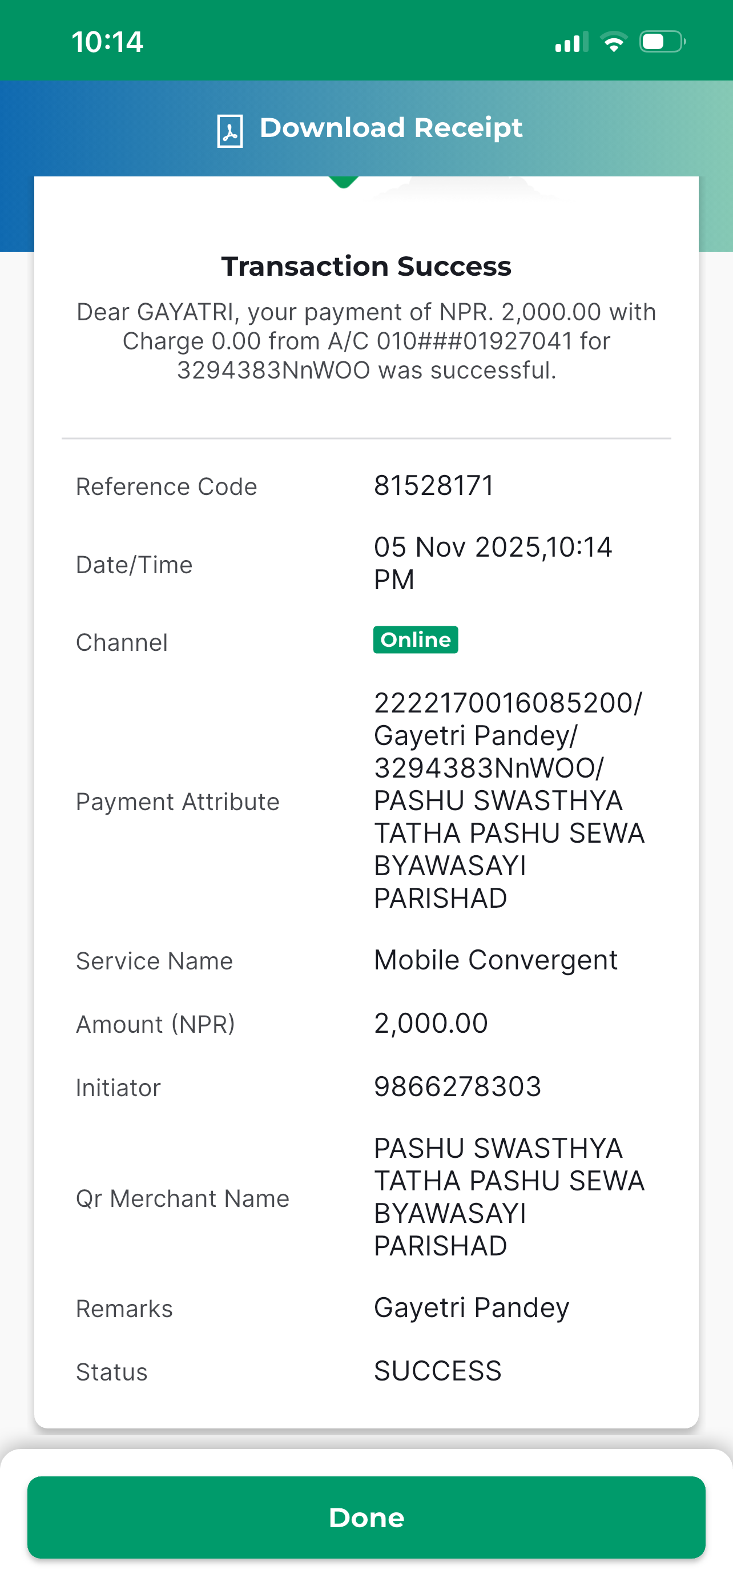Tap the battery indicator icon
The width and height of the screenshot is (733, 1586).
[663, 42]
